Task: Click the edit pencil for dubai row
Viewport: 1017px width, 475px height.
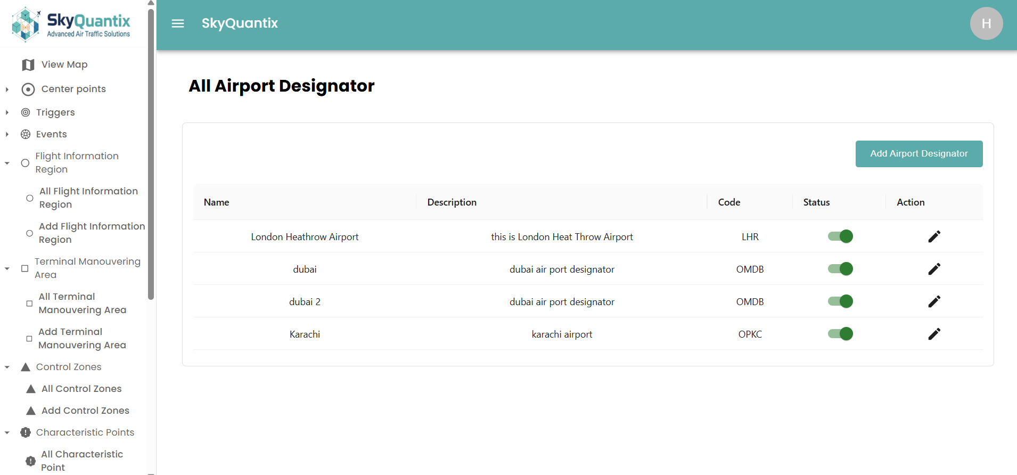Action: coord(934,269)
